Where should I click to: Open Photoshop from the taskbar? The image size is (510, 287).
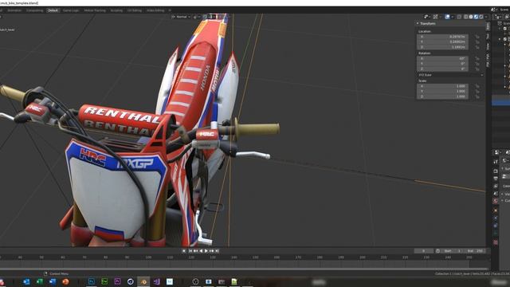(x=92, y=281)
